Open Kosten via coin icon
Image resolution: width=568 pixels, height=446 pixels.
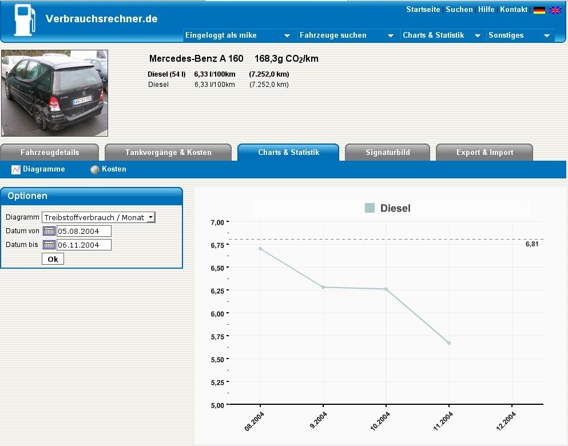point(95,169)
